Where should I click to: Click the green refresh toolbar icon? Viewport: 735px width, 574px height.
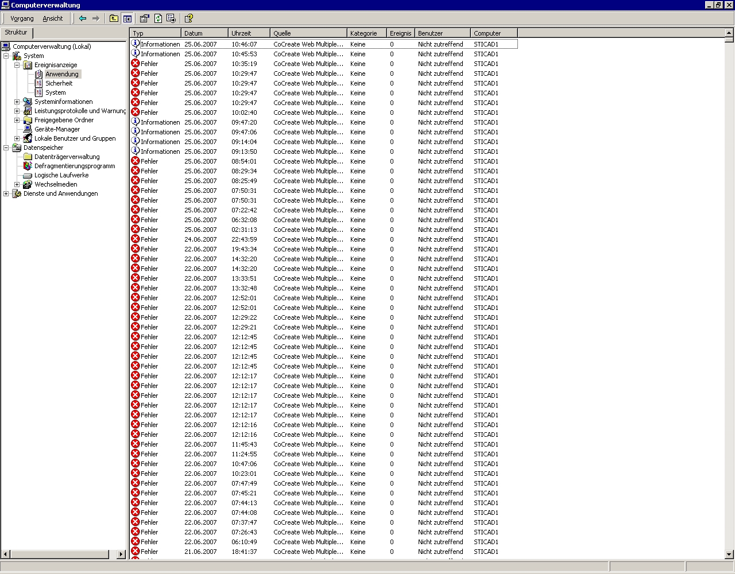tap(158, 18)
